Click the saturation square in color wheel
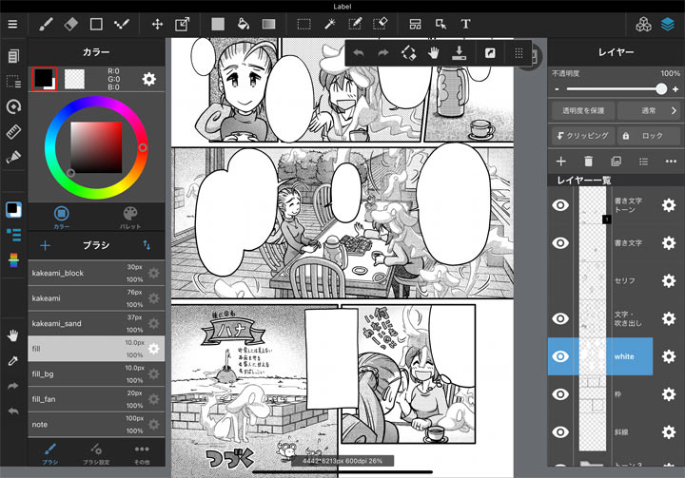The width and height of the screenshot is (685, 478). coord(96,147)
